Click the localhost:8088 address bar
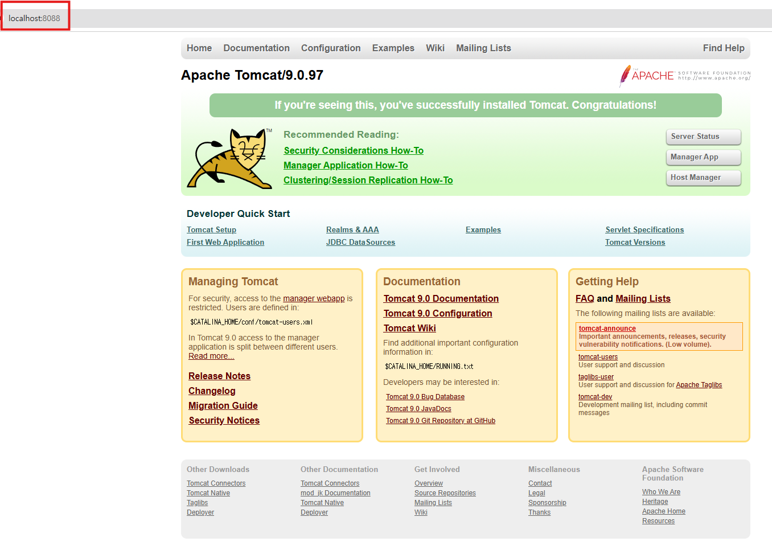 (34, 18)
